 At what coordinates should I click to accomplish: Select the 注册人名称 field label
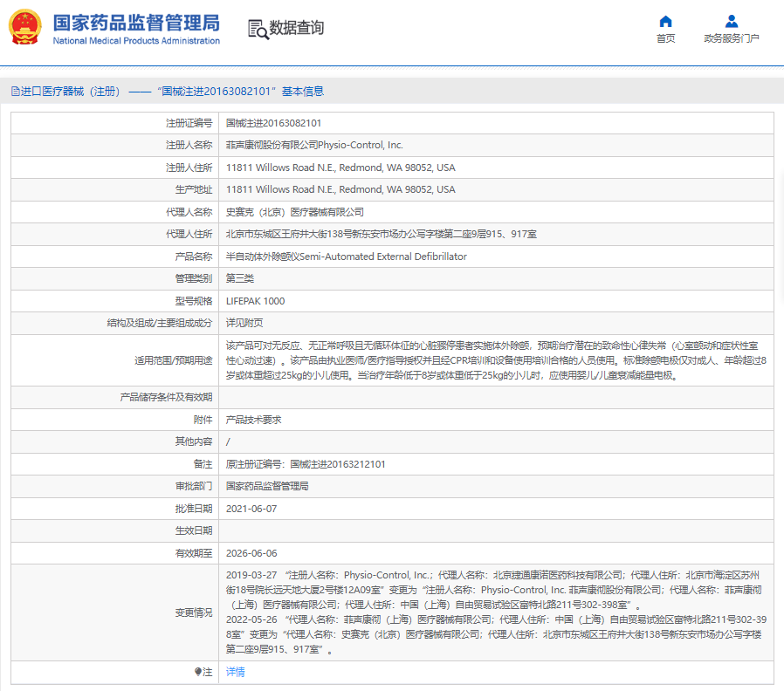(189, 145)
